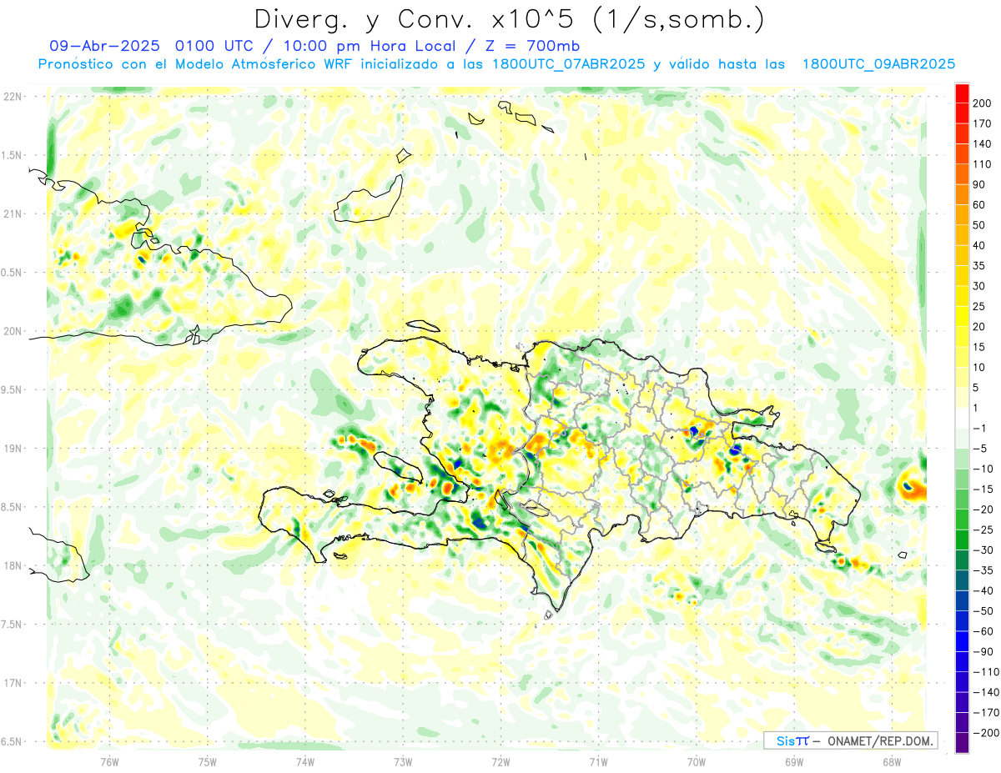
Task: Click the '21N' latitude label
Action: tap(12, 213)
